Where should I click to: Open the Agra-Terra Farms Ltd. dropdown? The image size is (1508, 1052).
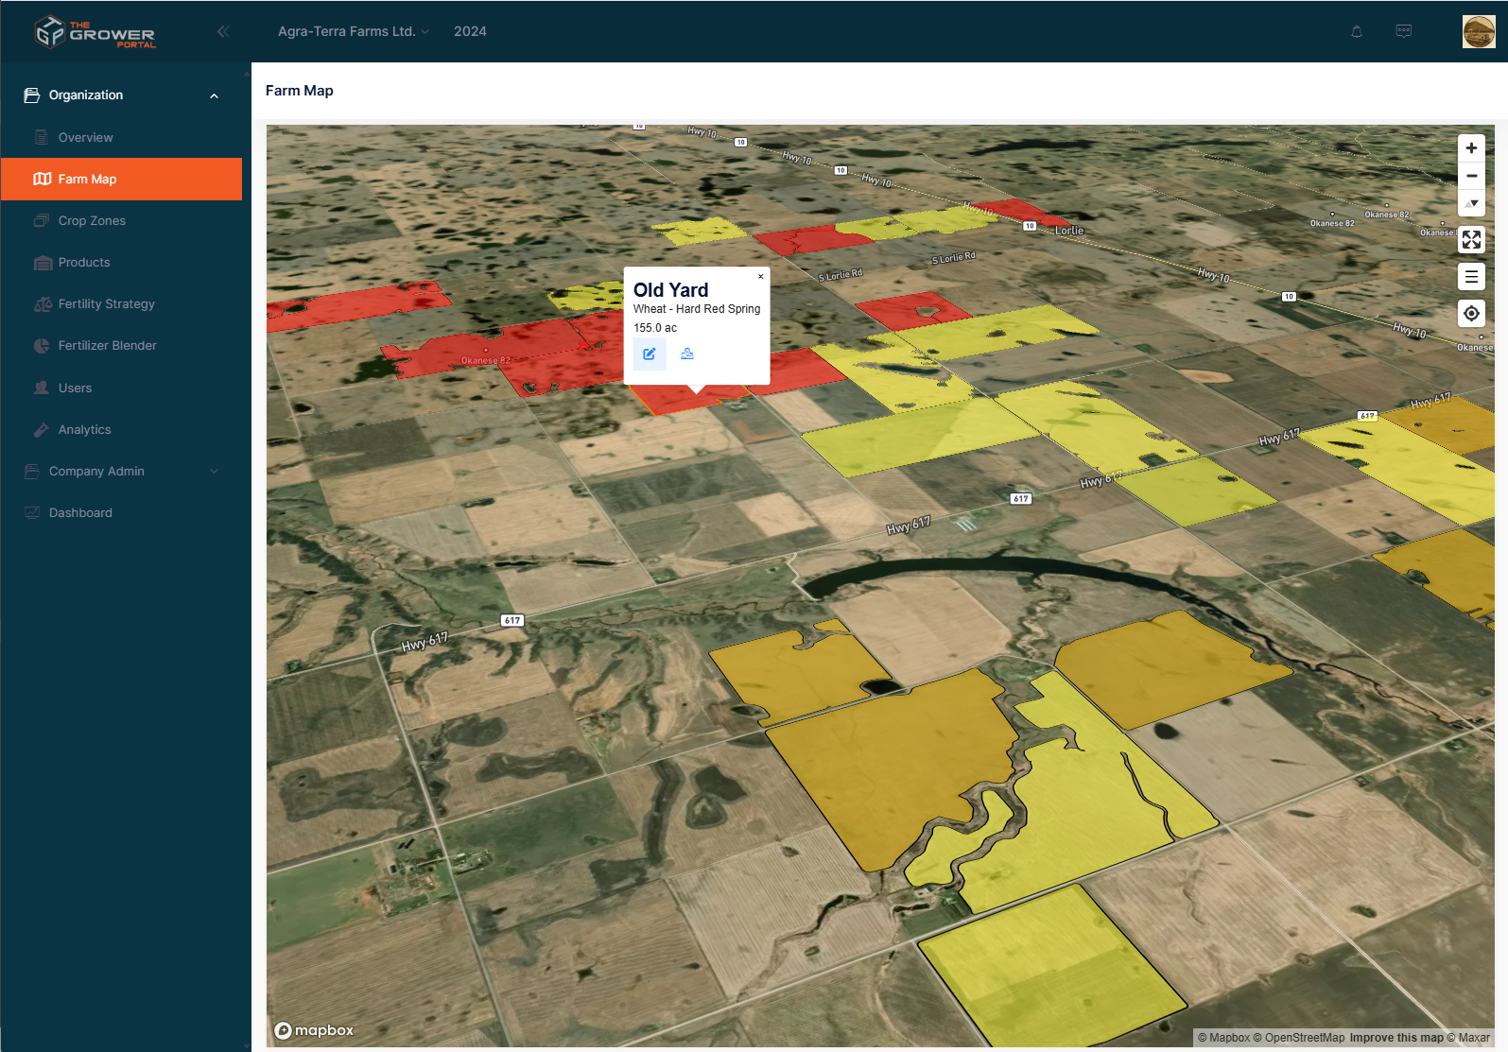pyautogui.click(x=353, y=31)
